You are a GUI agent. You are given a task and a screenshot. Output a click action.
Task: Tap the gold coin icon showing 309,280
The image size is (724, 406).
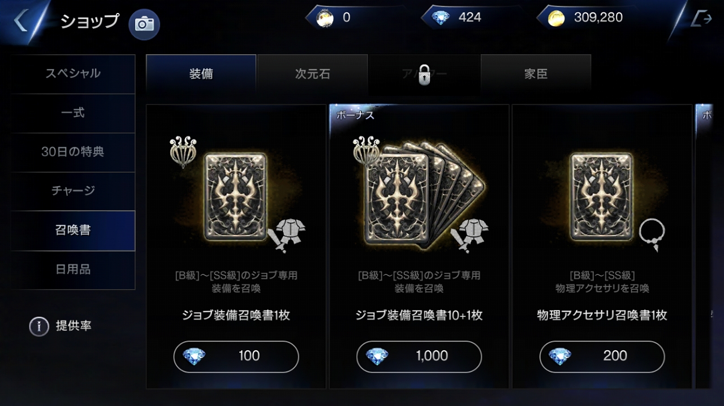(557, 18)
